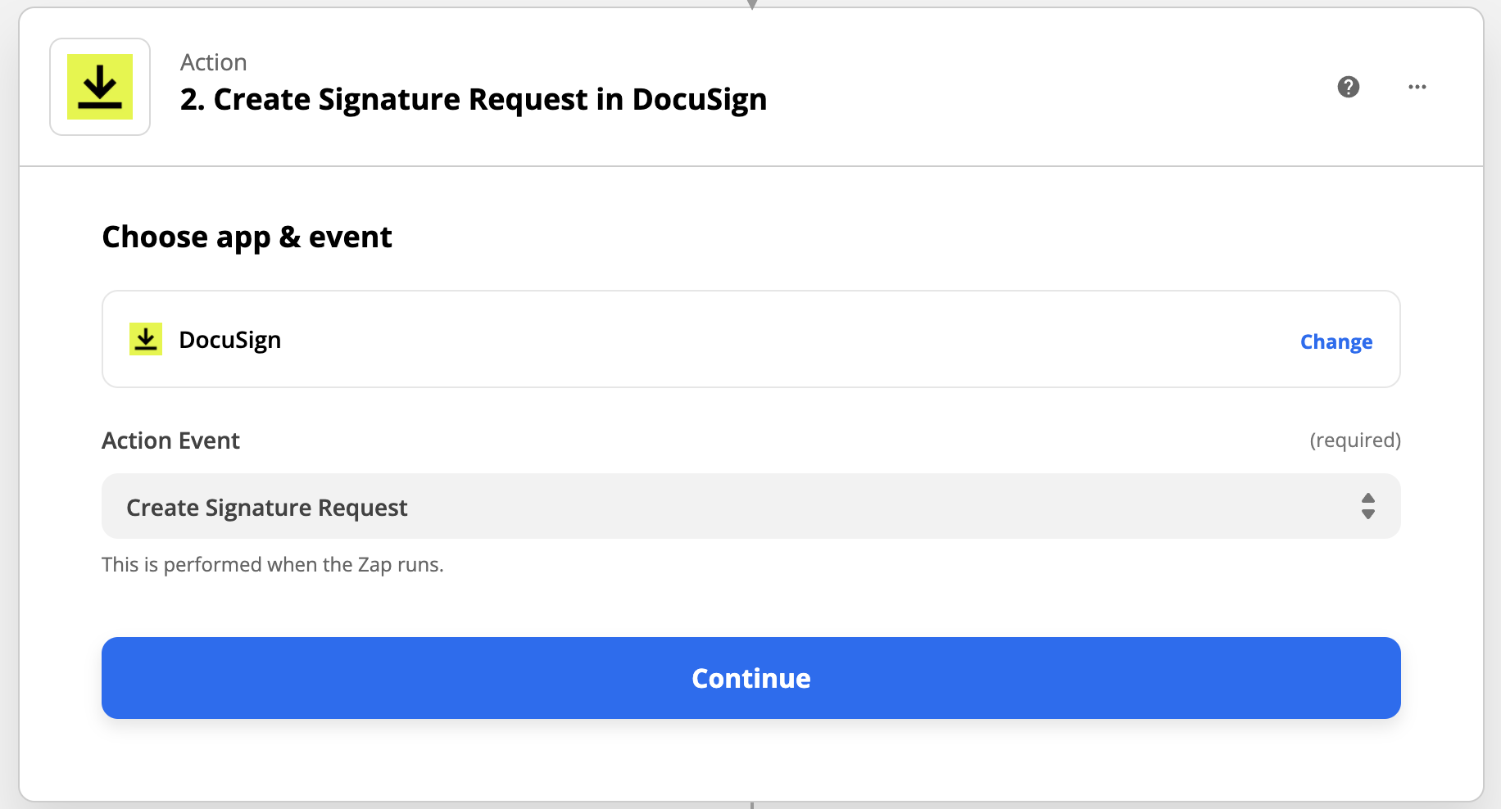Click the Action Event field label
1501x809 pixels.
pos(170,440)
